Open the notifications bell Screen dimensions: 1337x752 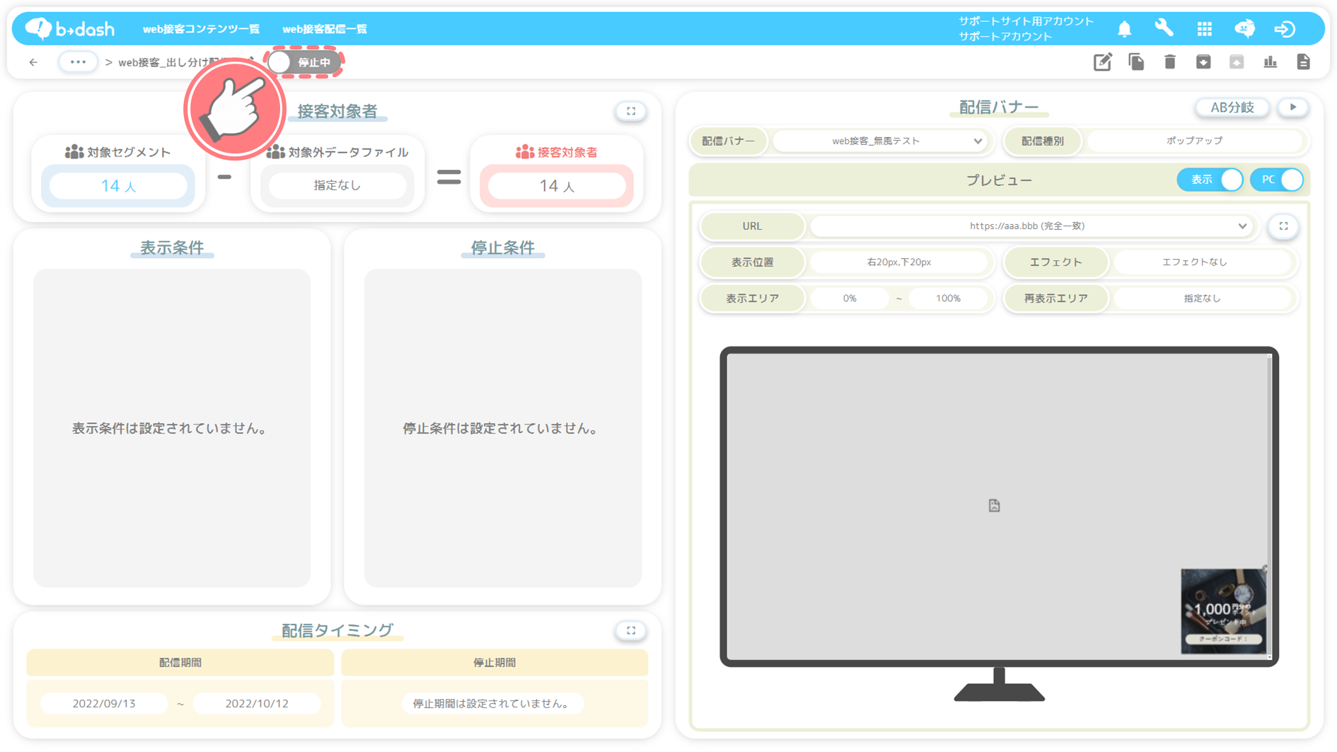[1124, 29]
